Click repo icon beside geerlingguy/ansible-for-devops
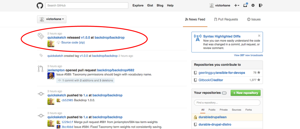This screenshot has width=300, height=129. tap(196, 73)
